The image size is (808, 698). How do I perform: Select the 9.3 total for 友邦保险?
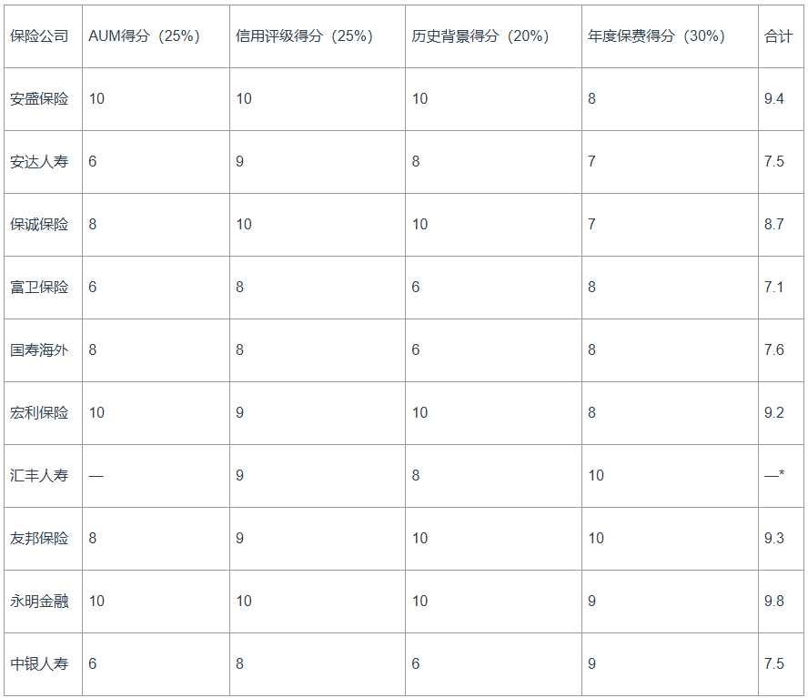click(x=774, y=538)
